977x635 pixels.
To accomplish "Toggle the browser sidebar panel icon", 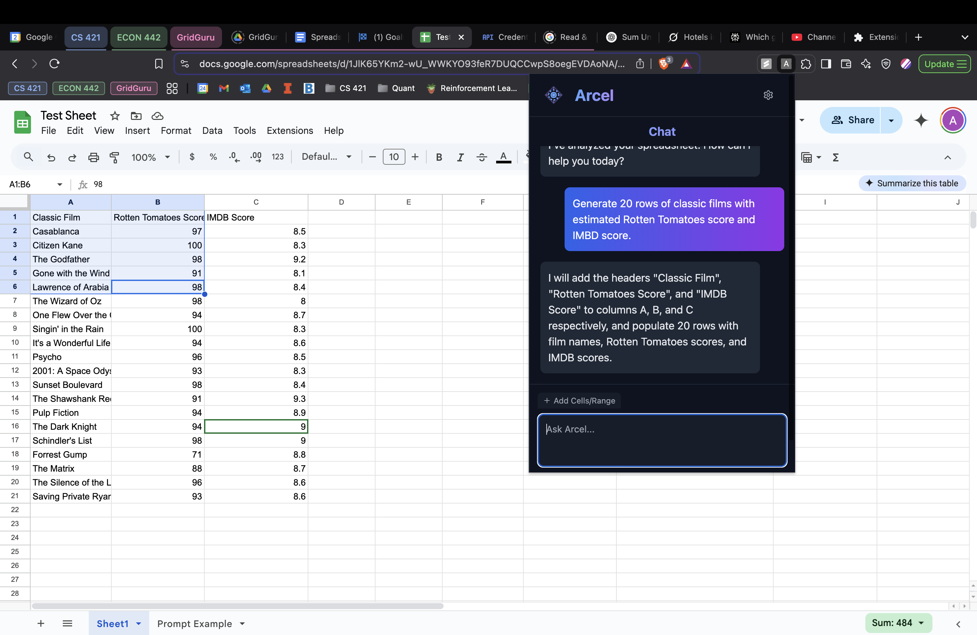I will click(825, 64).
